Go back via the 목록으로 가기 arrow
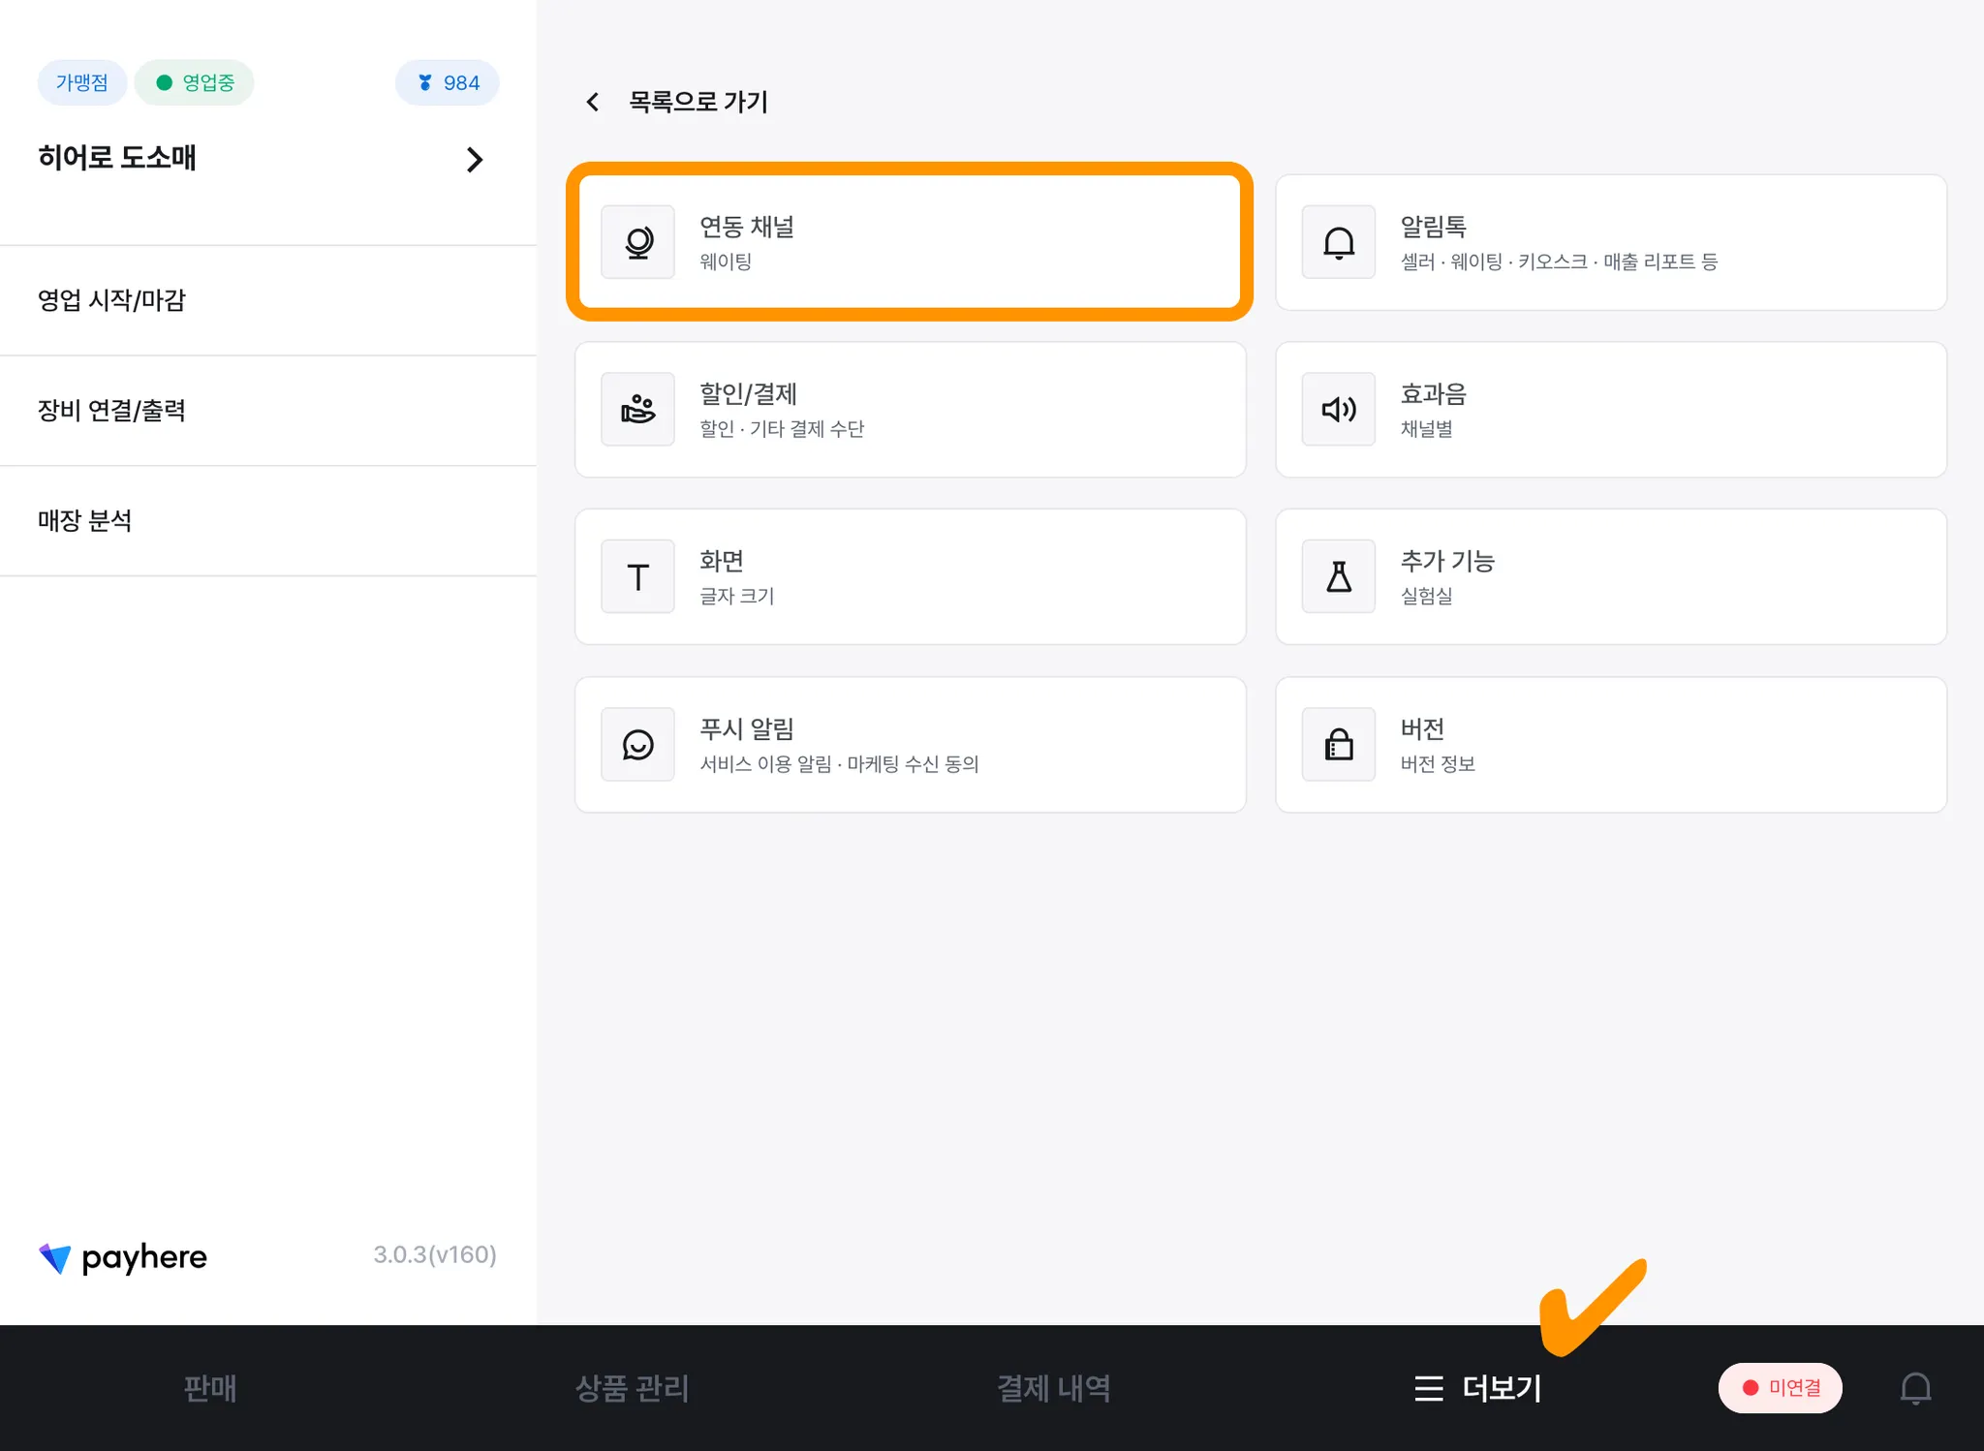 click(593, 102)
